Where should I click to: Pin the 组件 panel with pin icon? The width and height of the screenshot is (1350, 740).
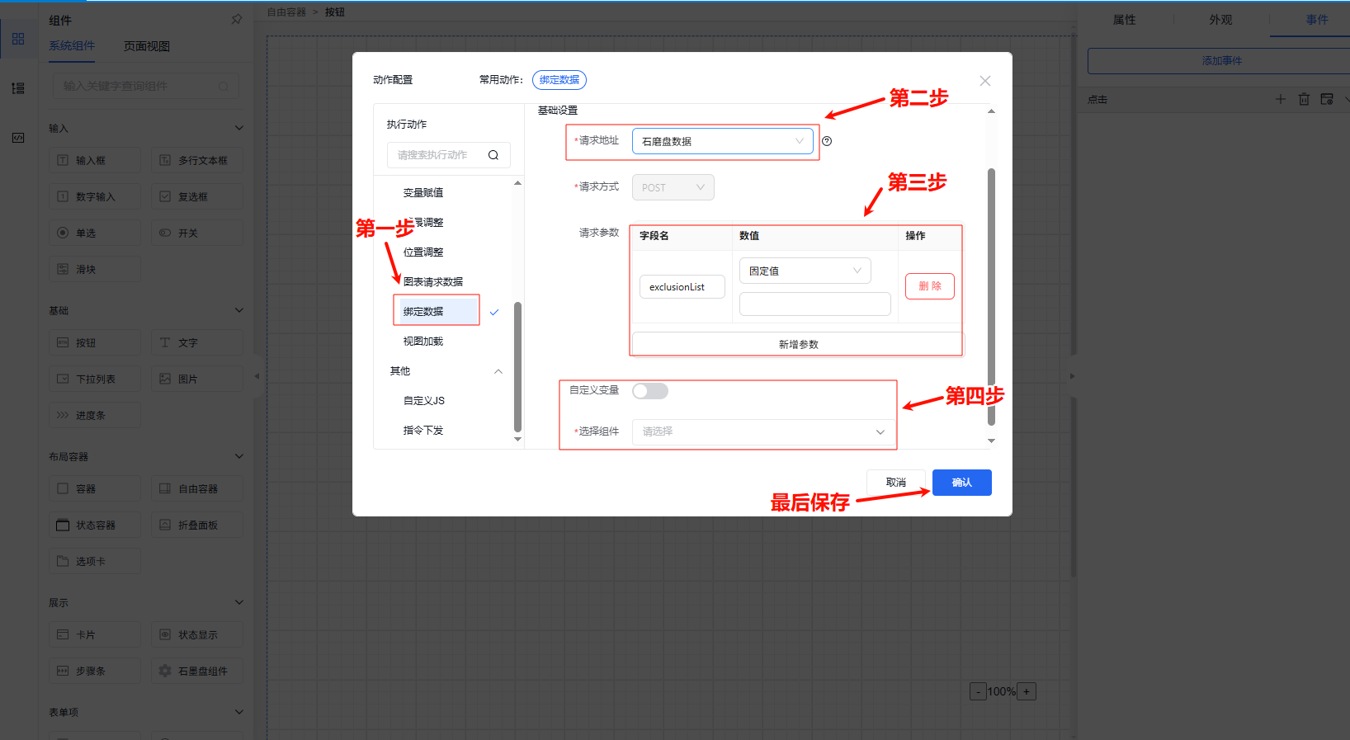[x=237, y=19]
